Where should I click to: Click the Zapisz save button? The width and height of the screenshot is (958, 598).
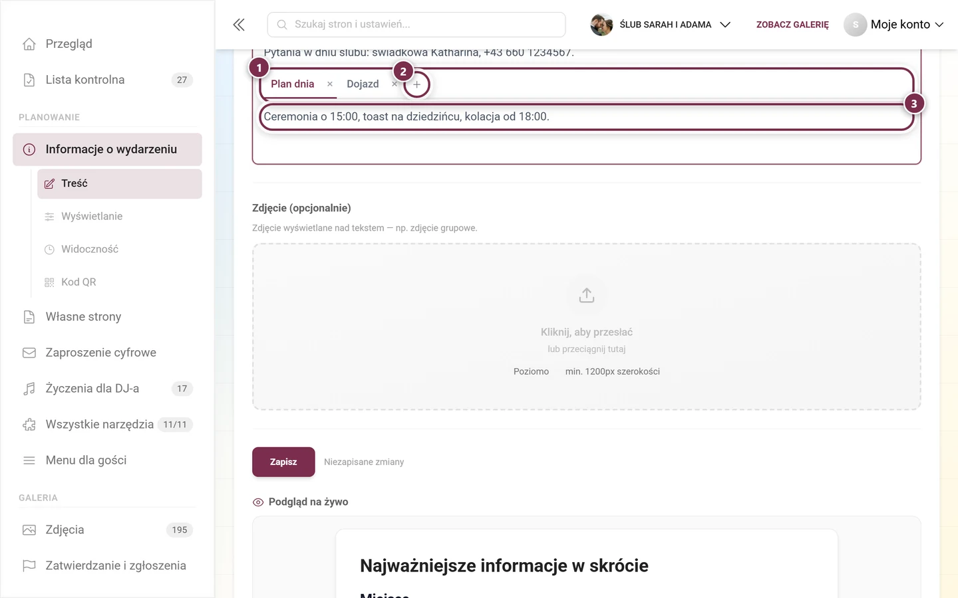click(x=283, y=462)
